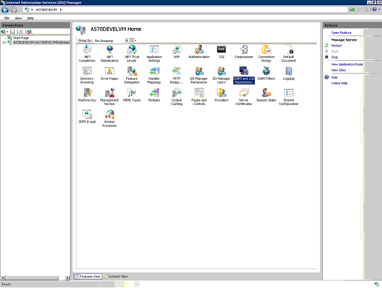Open the Session State feature
382x288 pixels.
click(266, 95)
